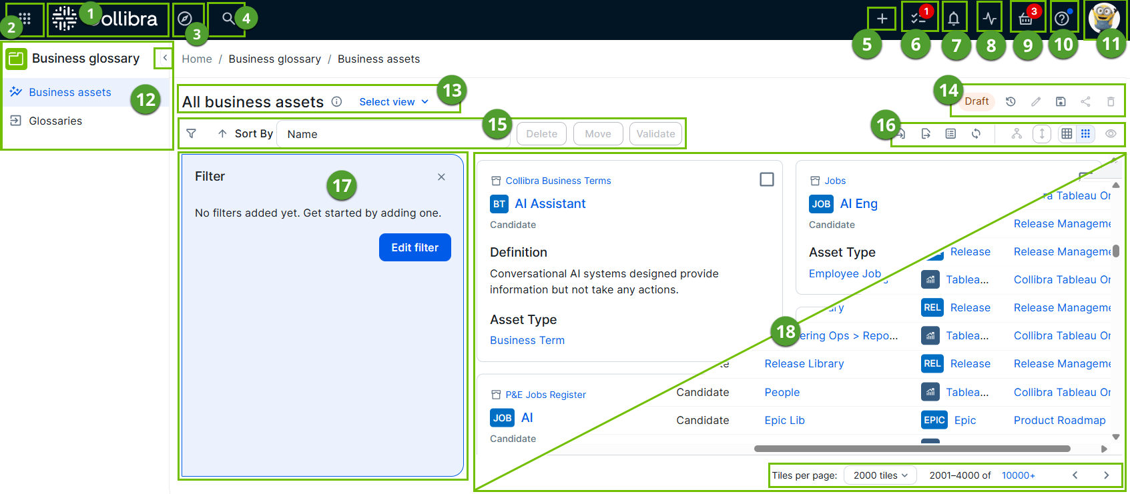Open the search magnifier

pyautogui.click(x=228, y=19)
